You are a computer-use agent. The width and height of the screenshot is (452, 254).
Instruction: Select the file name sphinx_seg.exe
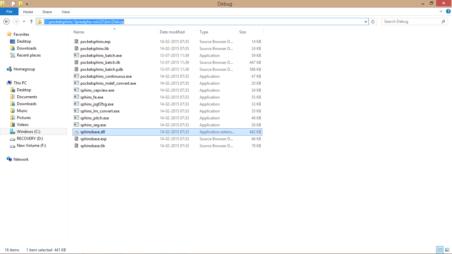coord(93,125)
